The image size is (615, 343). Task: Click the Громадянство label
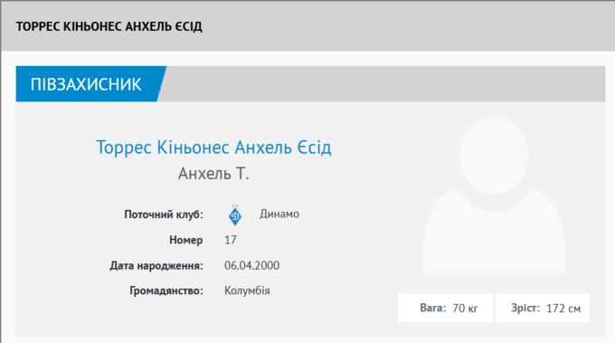166,291
